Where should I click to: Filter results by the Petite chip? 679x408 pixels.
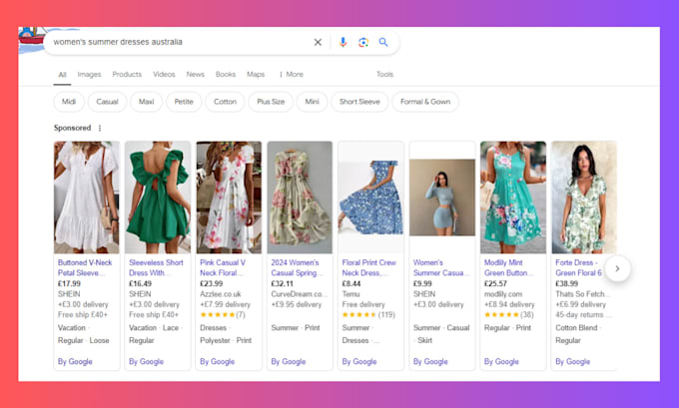(x=184, y=102)
